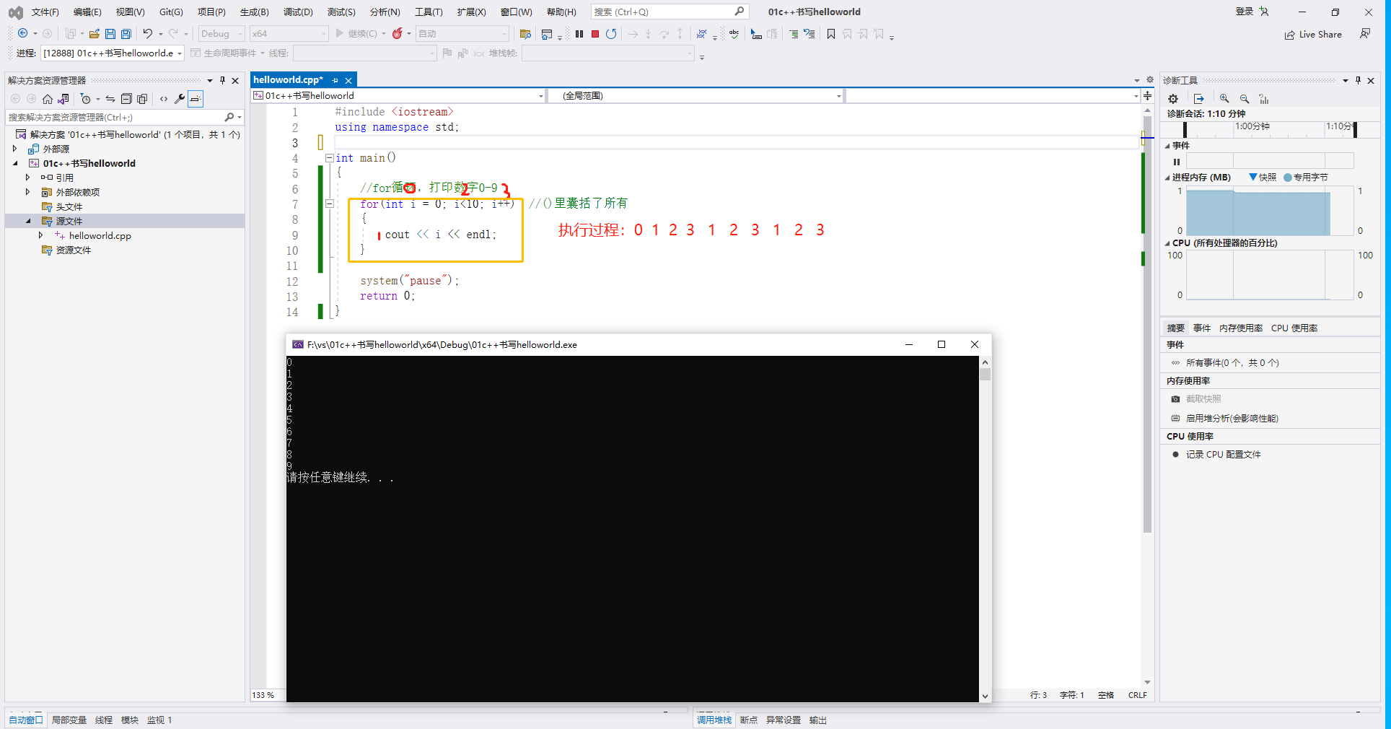Screen dimensions: 1391x729
Task: Expand the 外部依赖项 node
Action: pos(28,192)
